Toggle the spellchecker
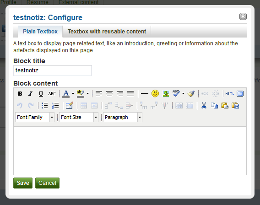 pos(176,93)
